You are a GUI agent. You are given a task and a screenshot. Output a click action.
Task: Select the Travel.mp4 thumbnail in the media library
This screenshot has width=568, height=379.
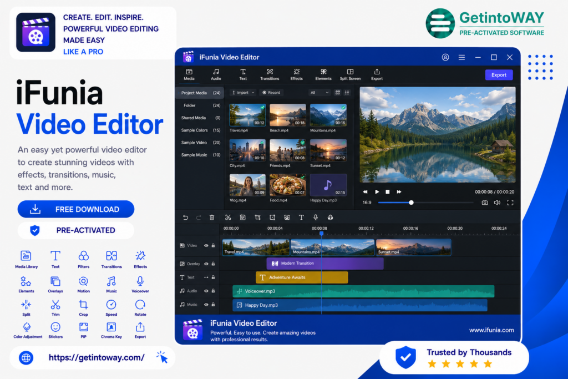pos(247,115)
